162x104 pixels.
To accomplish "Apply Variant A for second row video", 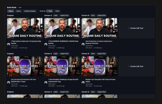I will coord(56,54).
